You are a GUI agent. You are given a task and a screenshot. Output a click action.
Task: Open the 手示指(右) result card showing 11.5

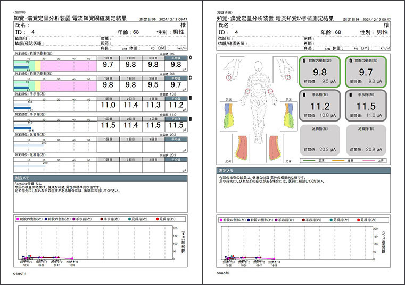[x=366, y=106]
